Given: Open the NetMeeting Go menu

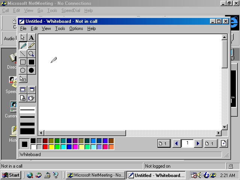Looking at the screenshot, I should [40, 10].
